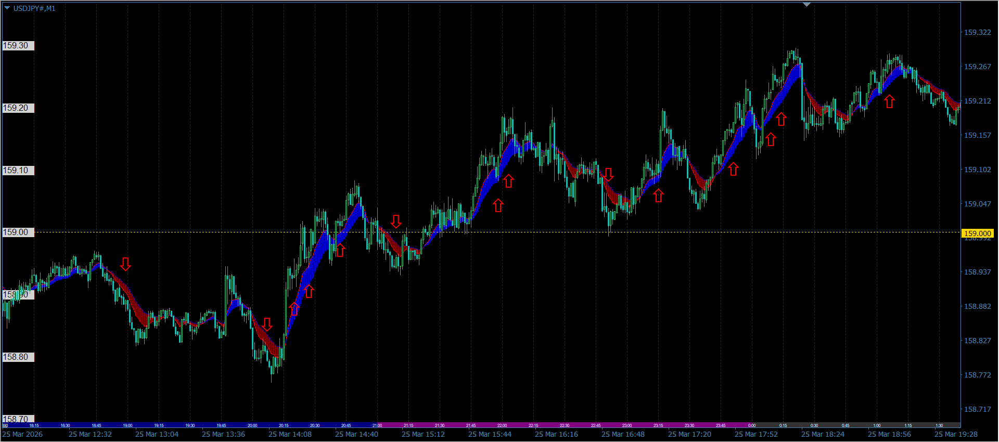
Task: Click the leftmost red up arrow signal
Action: coord(294,309)
